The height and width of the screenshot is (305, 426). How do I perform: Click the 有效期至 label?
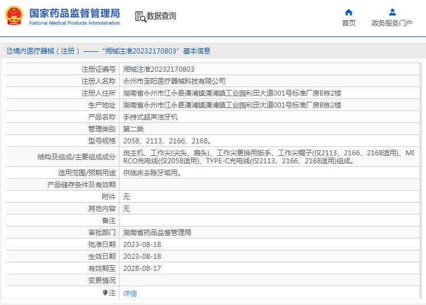coord(102,269)
